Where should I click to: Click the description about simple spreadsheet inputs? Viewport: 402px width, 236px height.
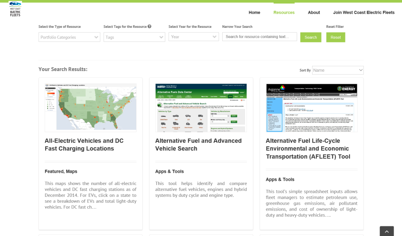[x=311, y=203]
